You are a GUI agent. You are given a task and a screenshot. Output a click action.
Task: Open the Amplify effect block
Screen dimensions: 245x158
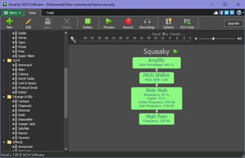157,63
